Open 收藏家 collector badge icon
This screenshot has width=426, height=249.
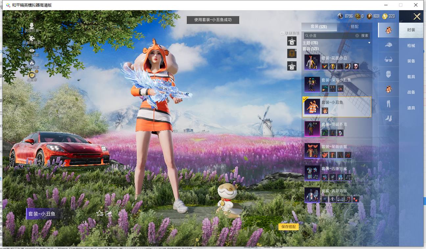[x=32, y=74]
